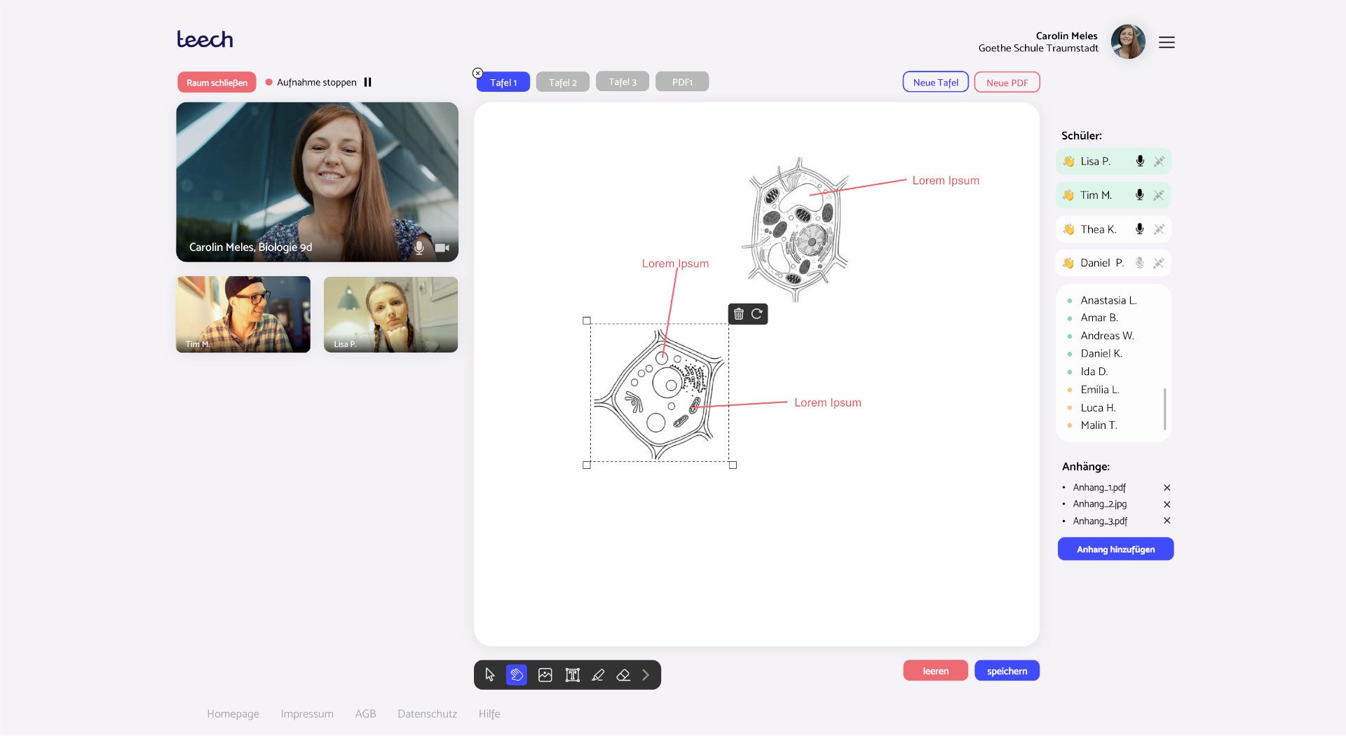
Task: Enable drawing permission for Thea K.
Action: pyautogui.click(x=1158, y=229)
